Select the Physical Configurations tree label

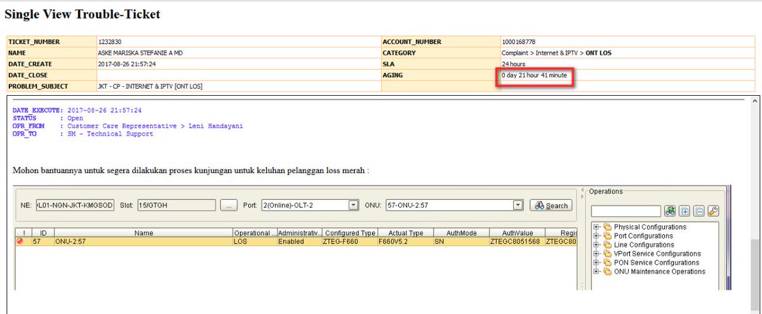coord(650,227)
